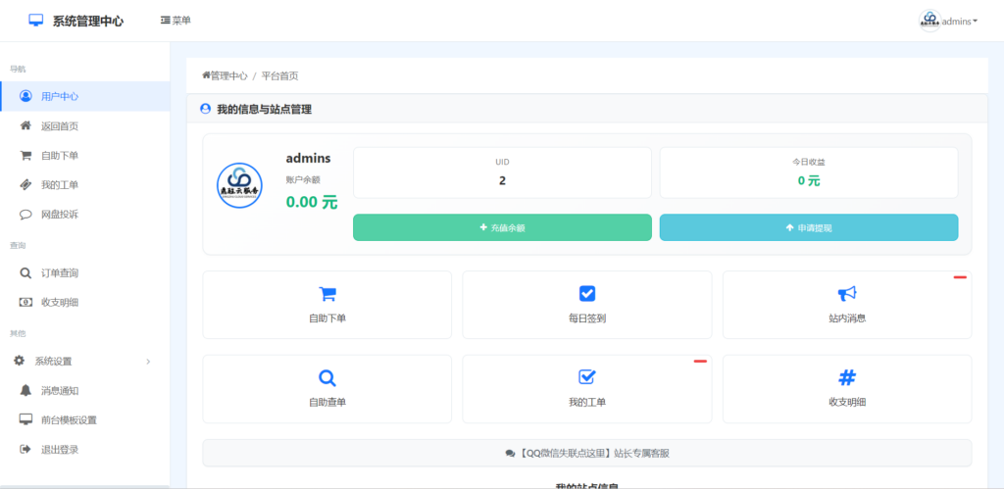Image resolution: width=1004 pixels, height=489 pixels.
Task: Open the 自助下单 shopping cart card
Action: click(327, 305)
